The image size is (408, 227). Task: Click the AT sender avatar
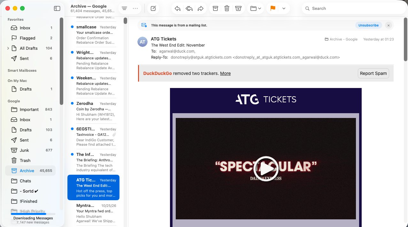[x=142, y=42]
